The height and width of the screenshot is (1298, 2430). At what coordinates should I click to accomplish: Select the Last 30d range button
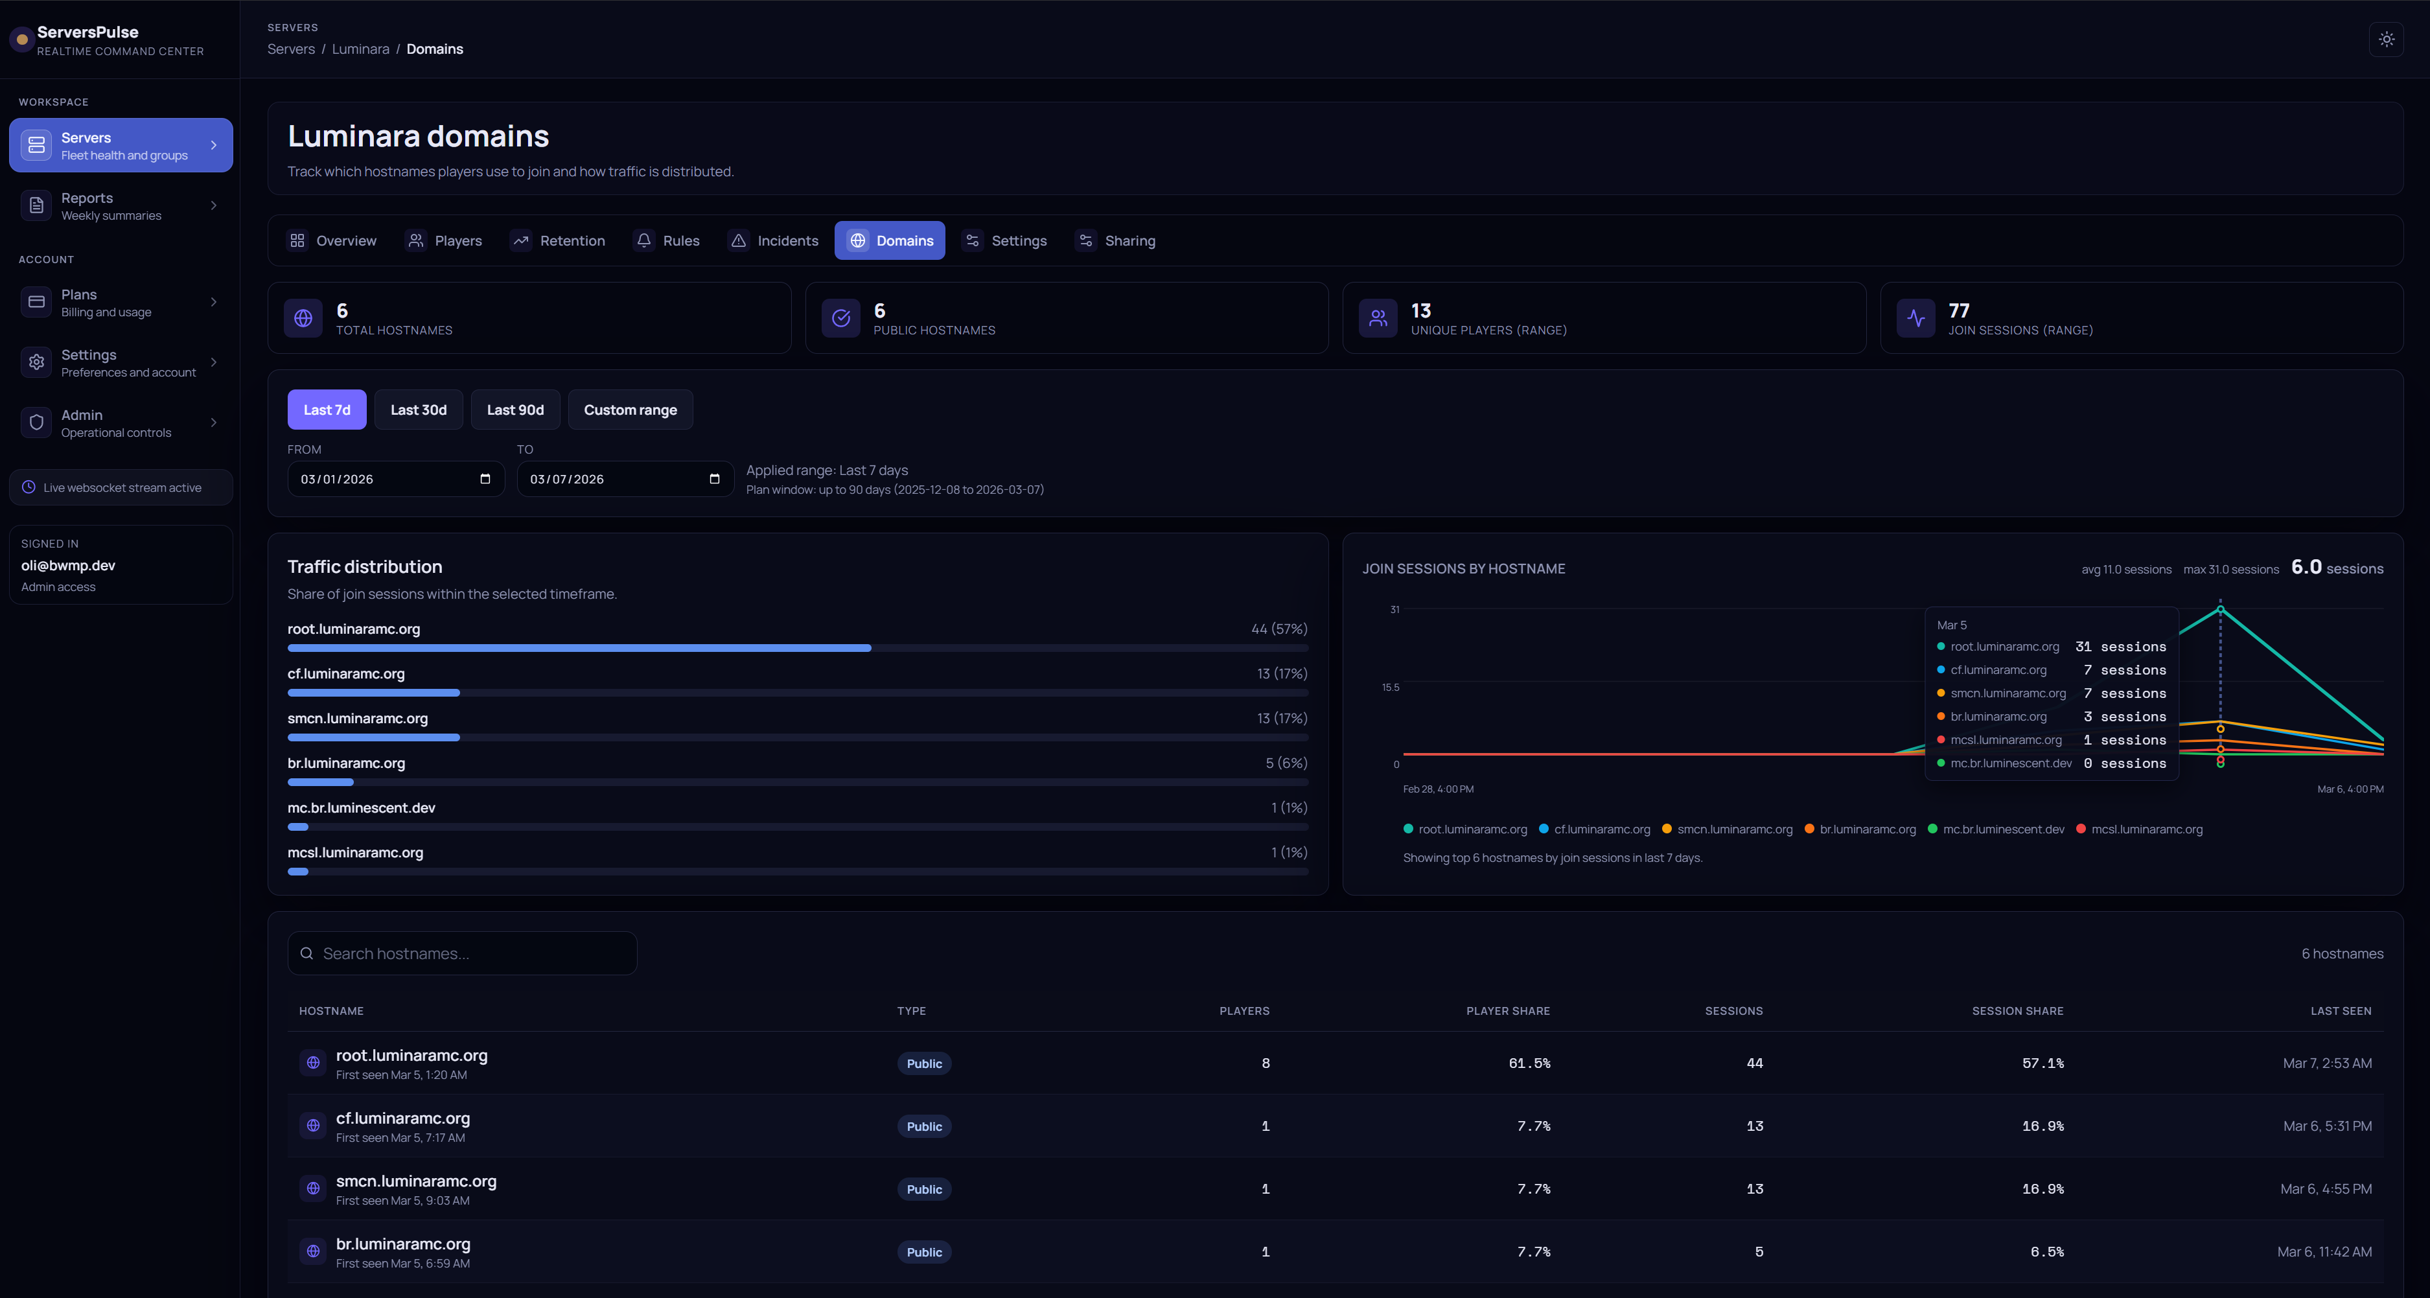tap(419, 410)
